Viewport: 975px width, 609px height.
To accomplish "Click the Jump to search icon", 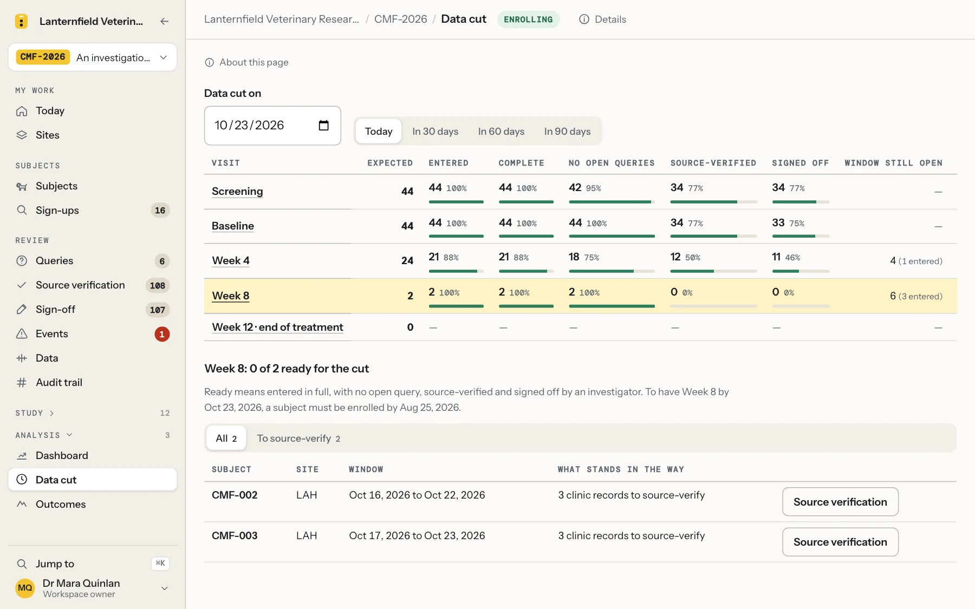I will pyautogui.click(x=22, y=564).
